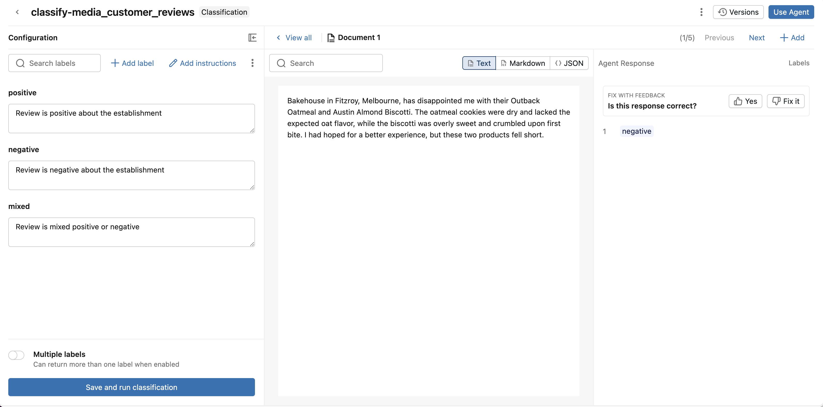Click the back arrow beside classify-media_customer_reviews
The width and height of the screenshot is (823, 407).
(17, 12)
